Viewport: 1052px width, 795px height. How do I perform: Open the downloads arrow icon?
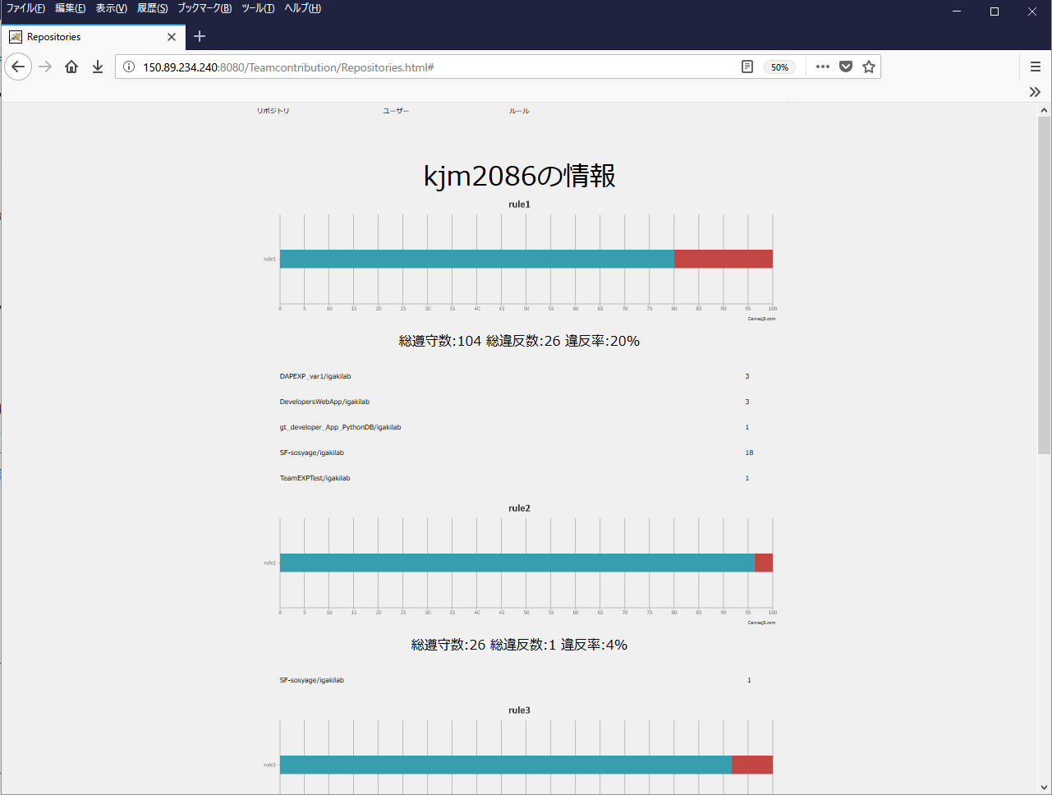(x=98, y=67)
